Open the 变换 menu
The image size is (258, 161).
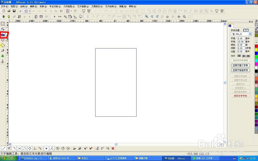tap(43, 6)
